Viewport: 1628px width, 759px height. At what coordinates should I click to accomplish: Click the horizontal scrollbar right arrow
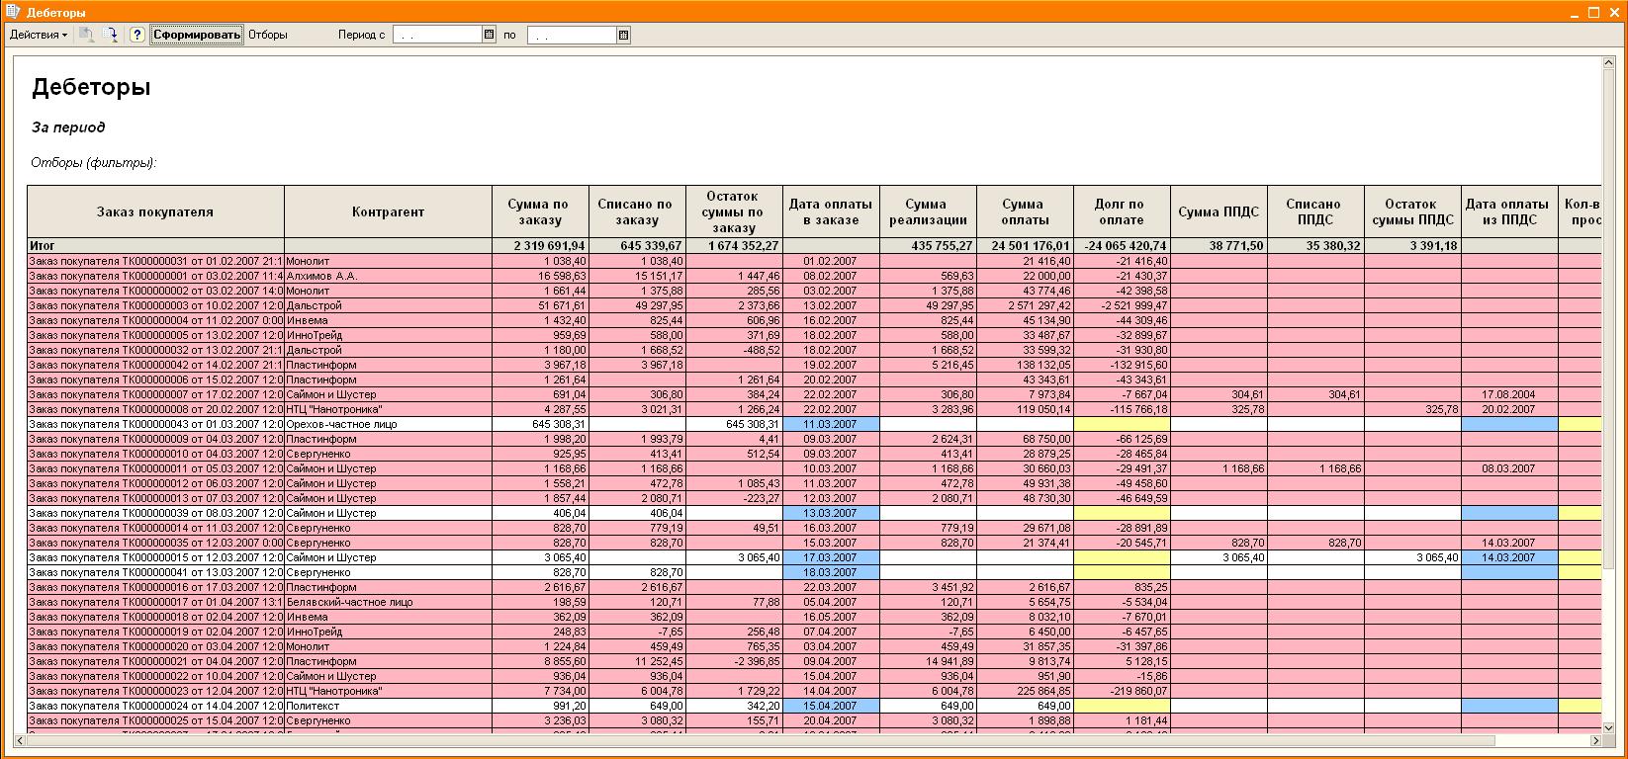tap(1594, 740)
